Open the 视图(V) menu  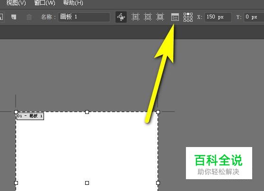click(x=16, y=3)
